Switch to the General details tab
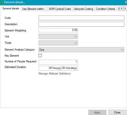The width and height of the screenshot is (127, 115). pos(10,9)
